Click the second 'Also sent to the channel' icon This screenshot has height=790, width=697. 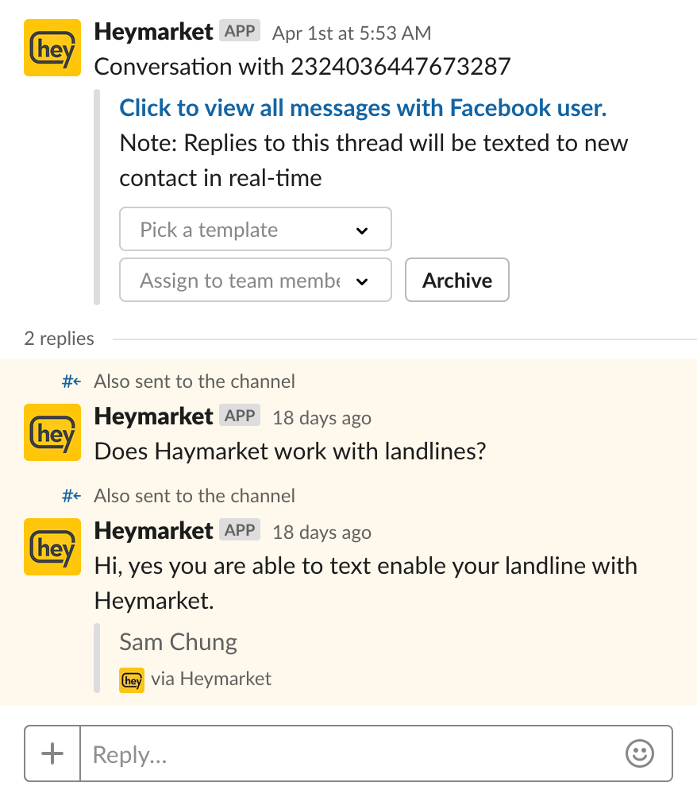point(71,496)
